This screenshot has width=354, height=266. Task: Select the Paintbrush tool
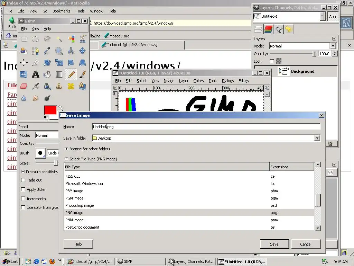pos(82,74)
